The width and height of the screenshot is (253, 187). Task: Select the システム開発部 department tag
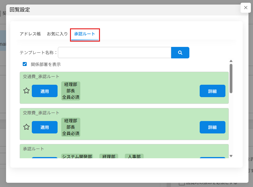click(x=77, y=156)
